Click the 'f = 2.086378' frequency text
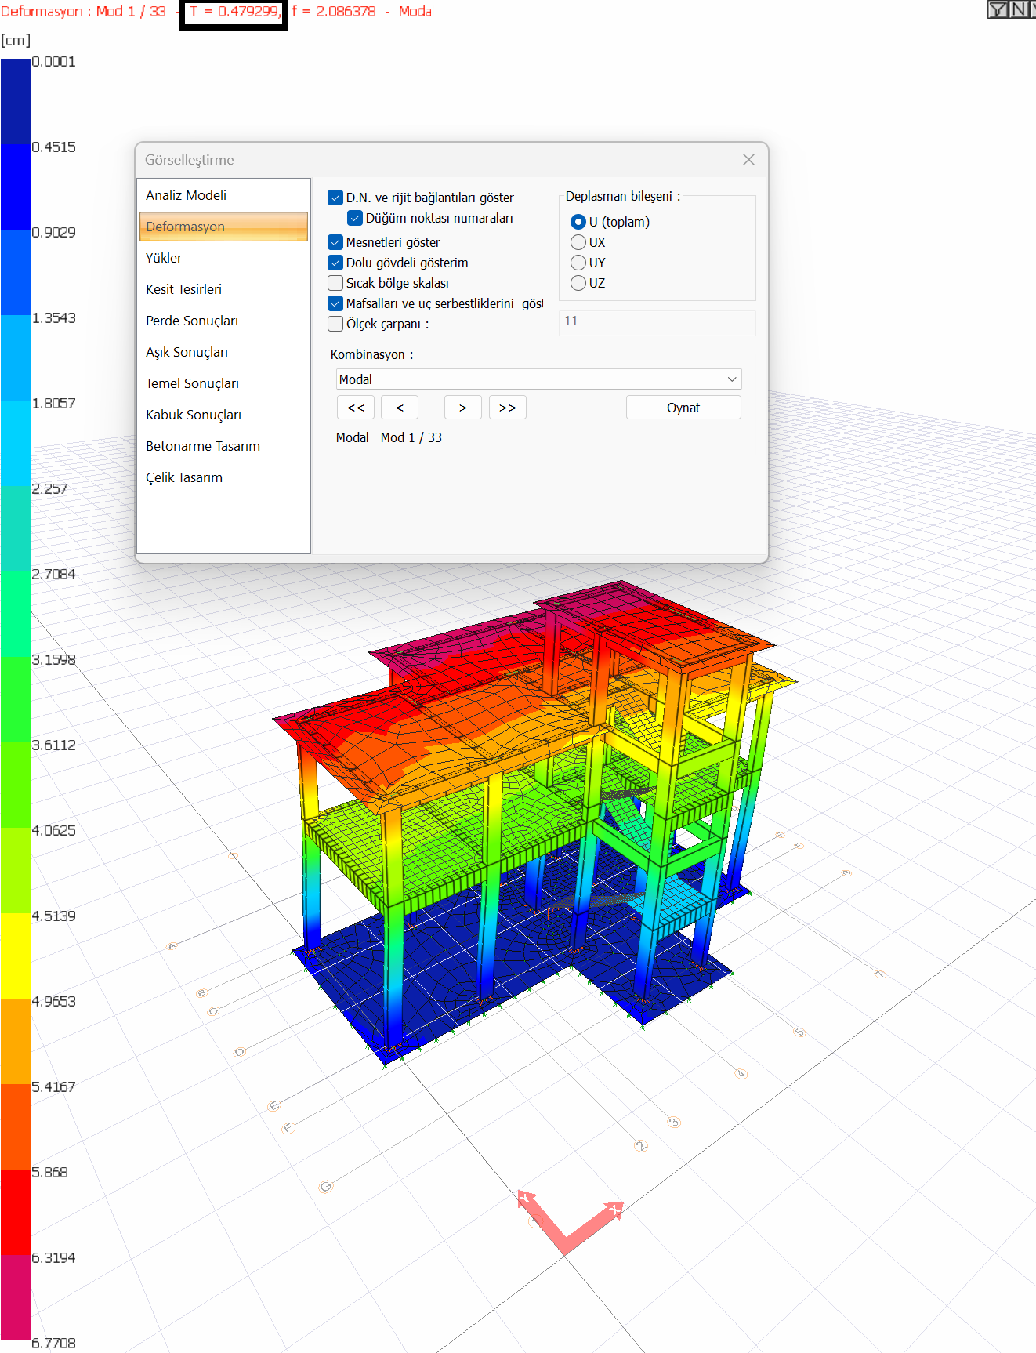Image resolution: width=1036 pixels, height=1353 pixels. coord(334,12)
